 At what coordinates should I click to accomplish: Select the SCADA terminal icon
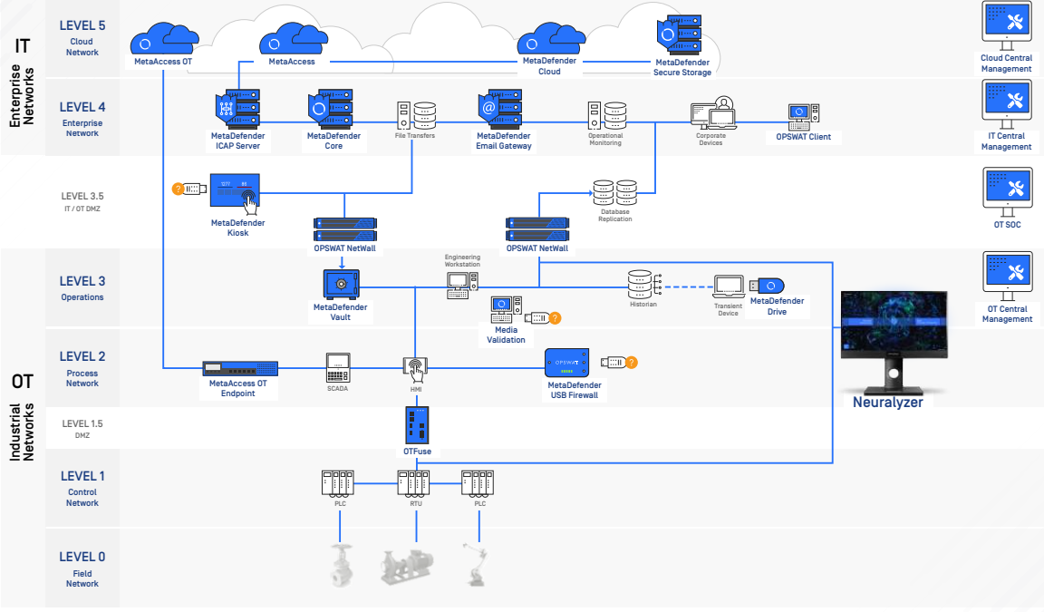click(337, 368)
